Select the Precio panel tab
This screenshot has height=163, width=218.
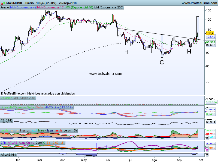5,8
